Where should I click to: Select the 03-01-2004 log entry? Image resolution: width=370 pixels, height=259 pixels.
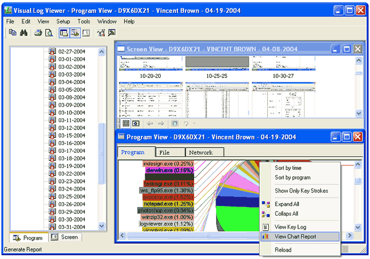pos(72,59)
